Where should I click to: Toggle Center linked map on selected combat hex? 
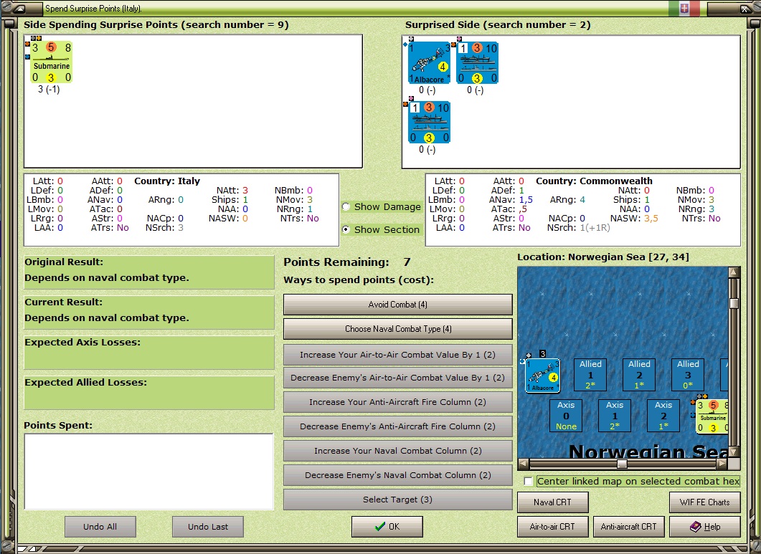point(529,481)
